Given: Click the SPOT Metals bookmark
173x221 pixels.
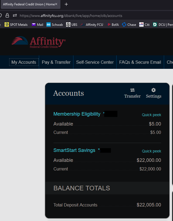Looking at the screenshot, I should 16,24.
